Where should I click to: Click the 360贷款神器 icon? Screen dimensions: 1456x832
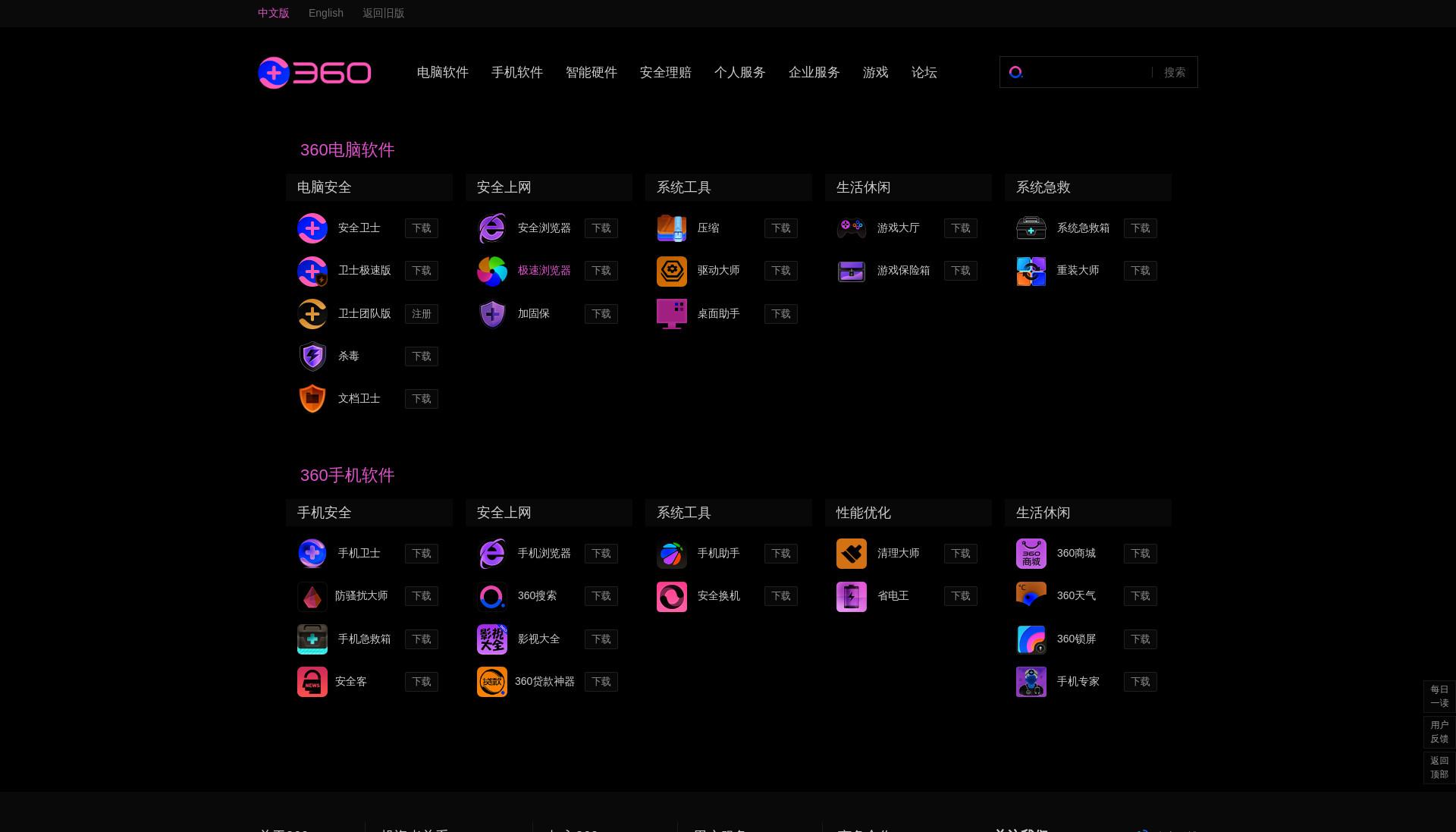point(492,682)
